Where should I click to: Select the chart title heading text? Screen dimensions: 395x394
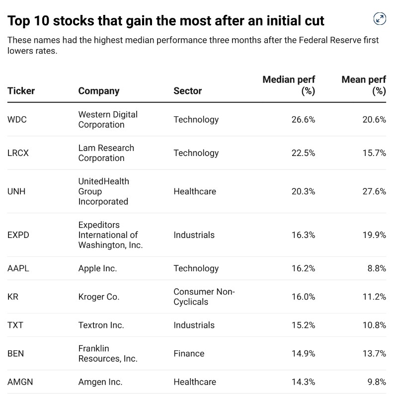(x=166, y=20)
